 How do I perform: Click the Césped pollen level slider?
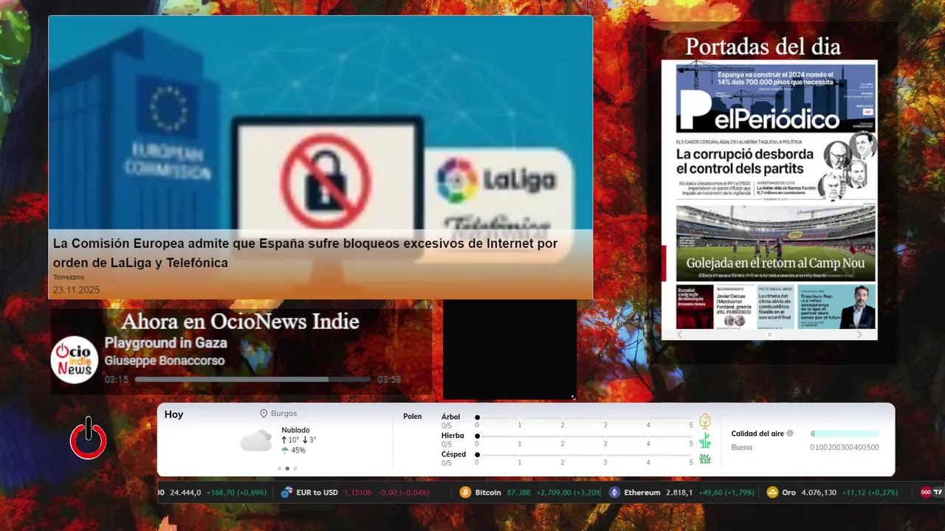tap(584, 455)
